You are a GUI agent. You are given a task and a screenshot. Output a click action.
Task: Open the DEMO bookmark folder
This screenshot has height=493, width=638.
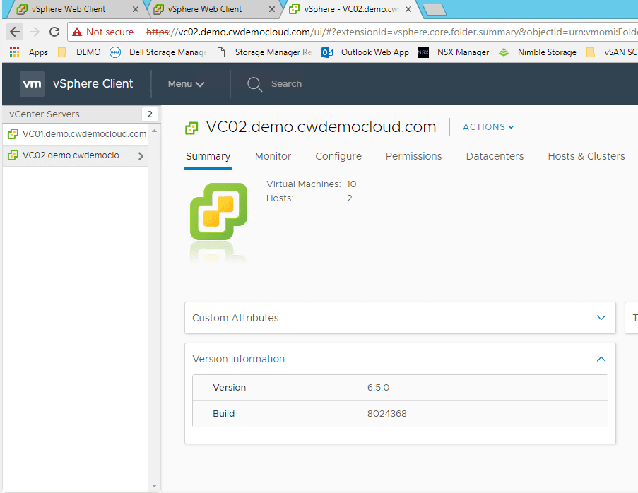[x=79, y=52]
